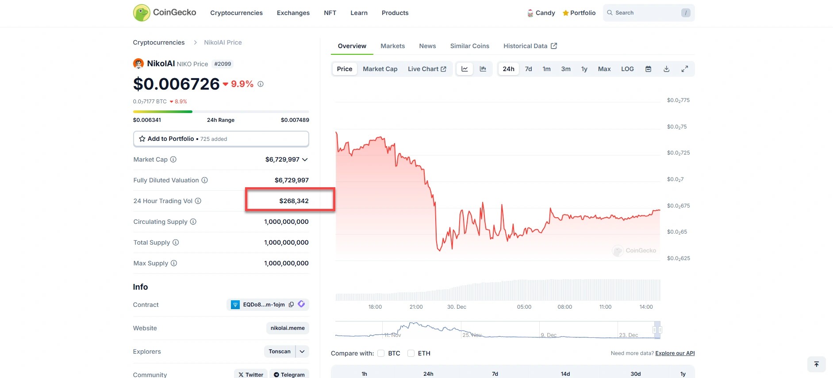This screenshot has width=833, height=378.
Task: Toggle LOG scale on chart
Action: [627, 69]
